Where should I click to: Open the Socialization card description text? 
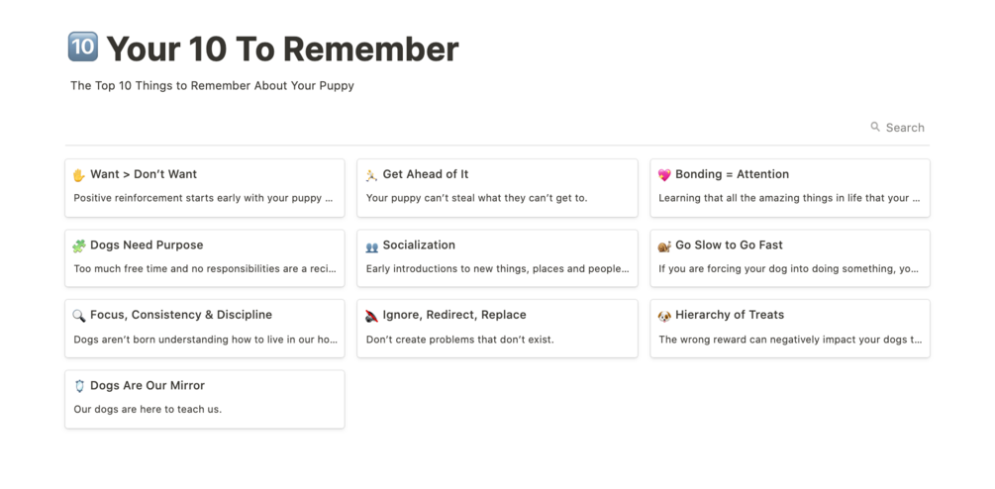click(x=496, y=268)
